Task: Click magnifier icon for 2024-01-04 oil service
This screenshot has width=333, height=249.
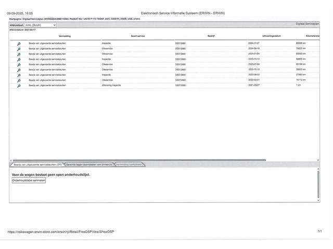Action: click(x=19, y=53)
